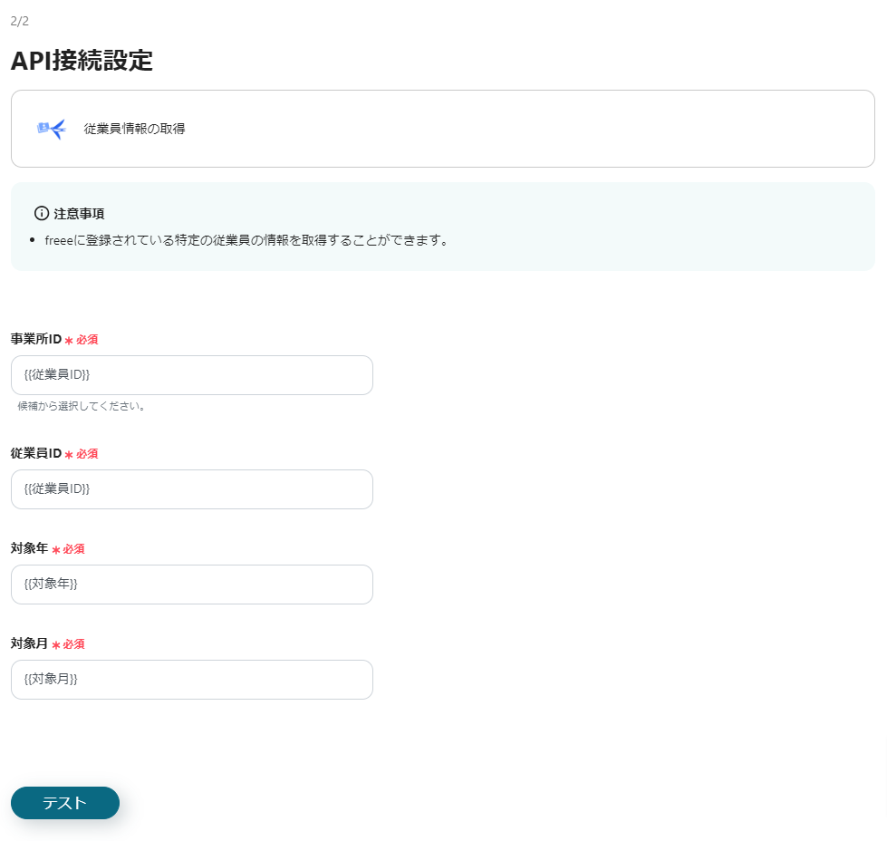Click the テスト button
Image resolution: width=887 pixels, height=841 pixels.
click(x=65, y=803)
